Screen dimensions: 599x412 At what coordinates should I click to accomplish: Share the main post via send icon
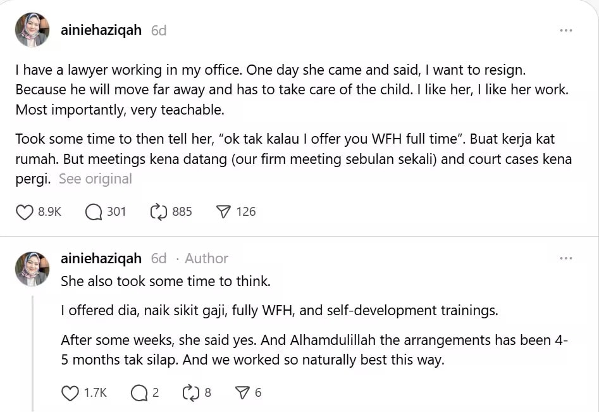223,212
